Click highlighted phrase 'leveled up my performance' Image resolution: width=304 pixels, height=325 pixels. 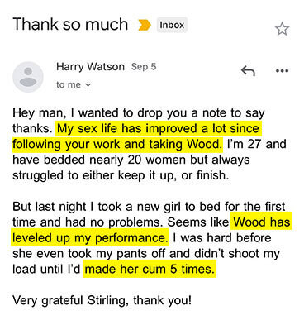click(89, 238)
